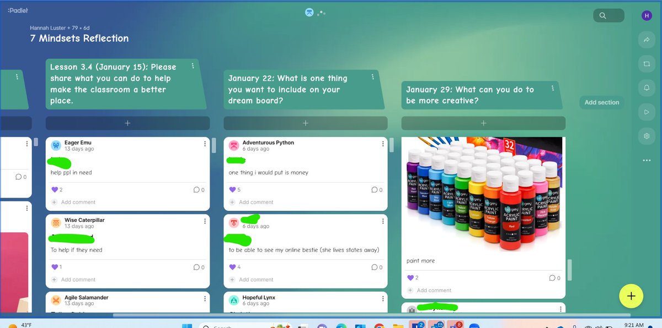This screenshot has width=662, height=328.
Task: Click the square remake icon in the sidebar
Action: coord(647,64)
